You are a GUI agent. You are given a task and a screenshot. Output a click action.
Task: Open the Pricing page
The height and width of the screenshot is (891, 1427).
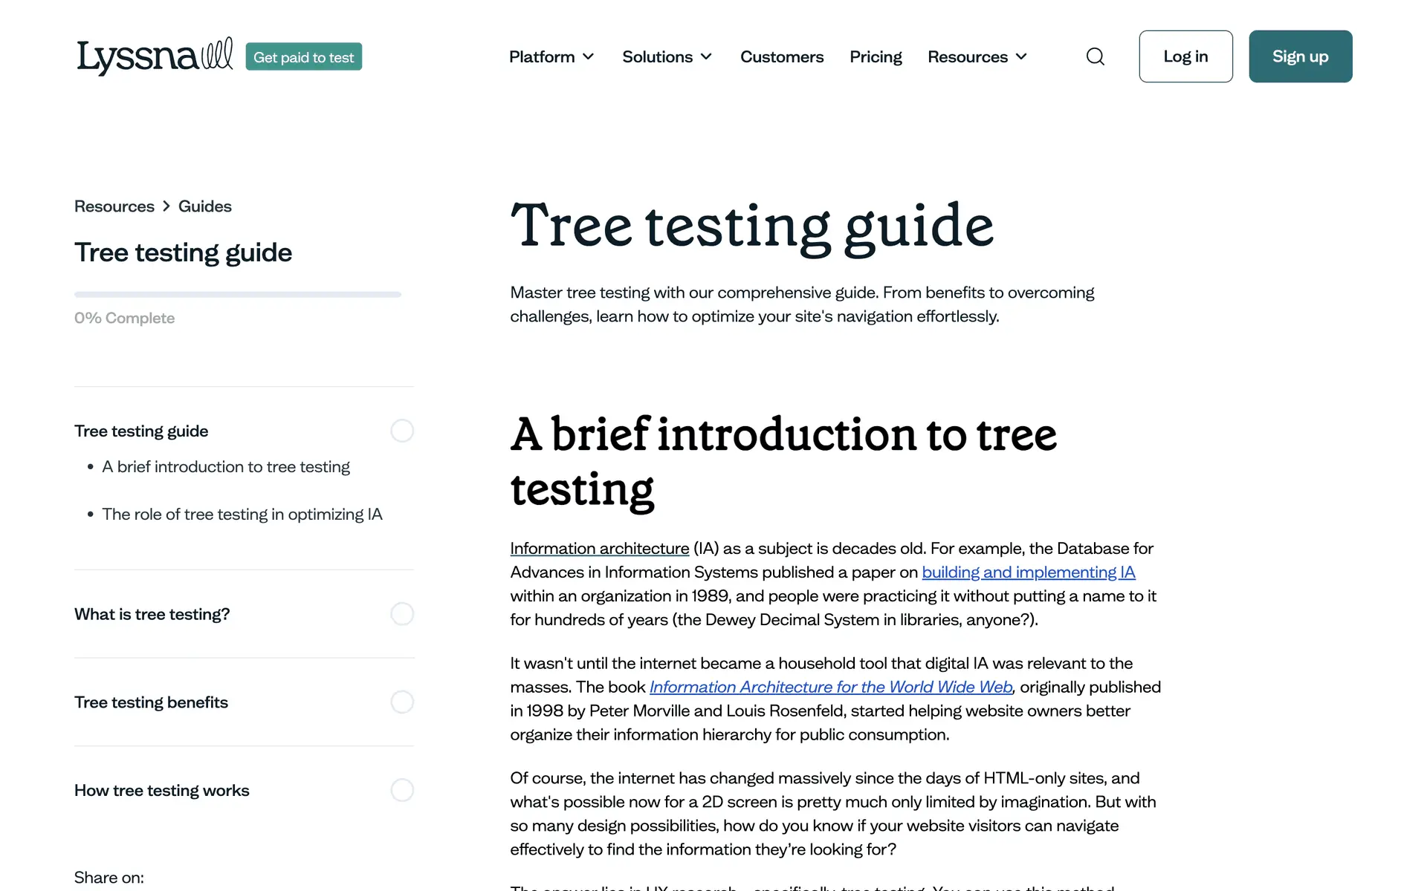[876, 56]
